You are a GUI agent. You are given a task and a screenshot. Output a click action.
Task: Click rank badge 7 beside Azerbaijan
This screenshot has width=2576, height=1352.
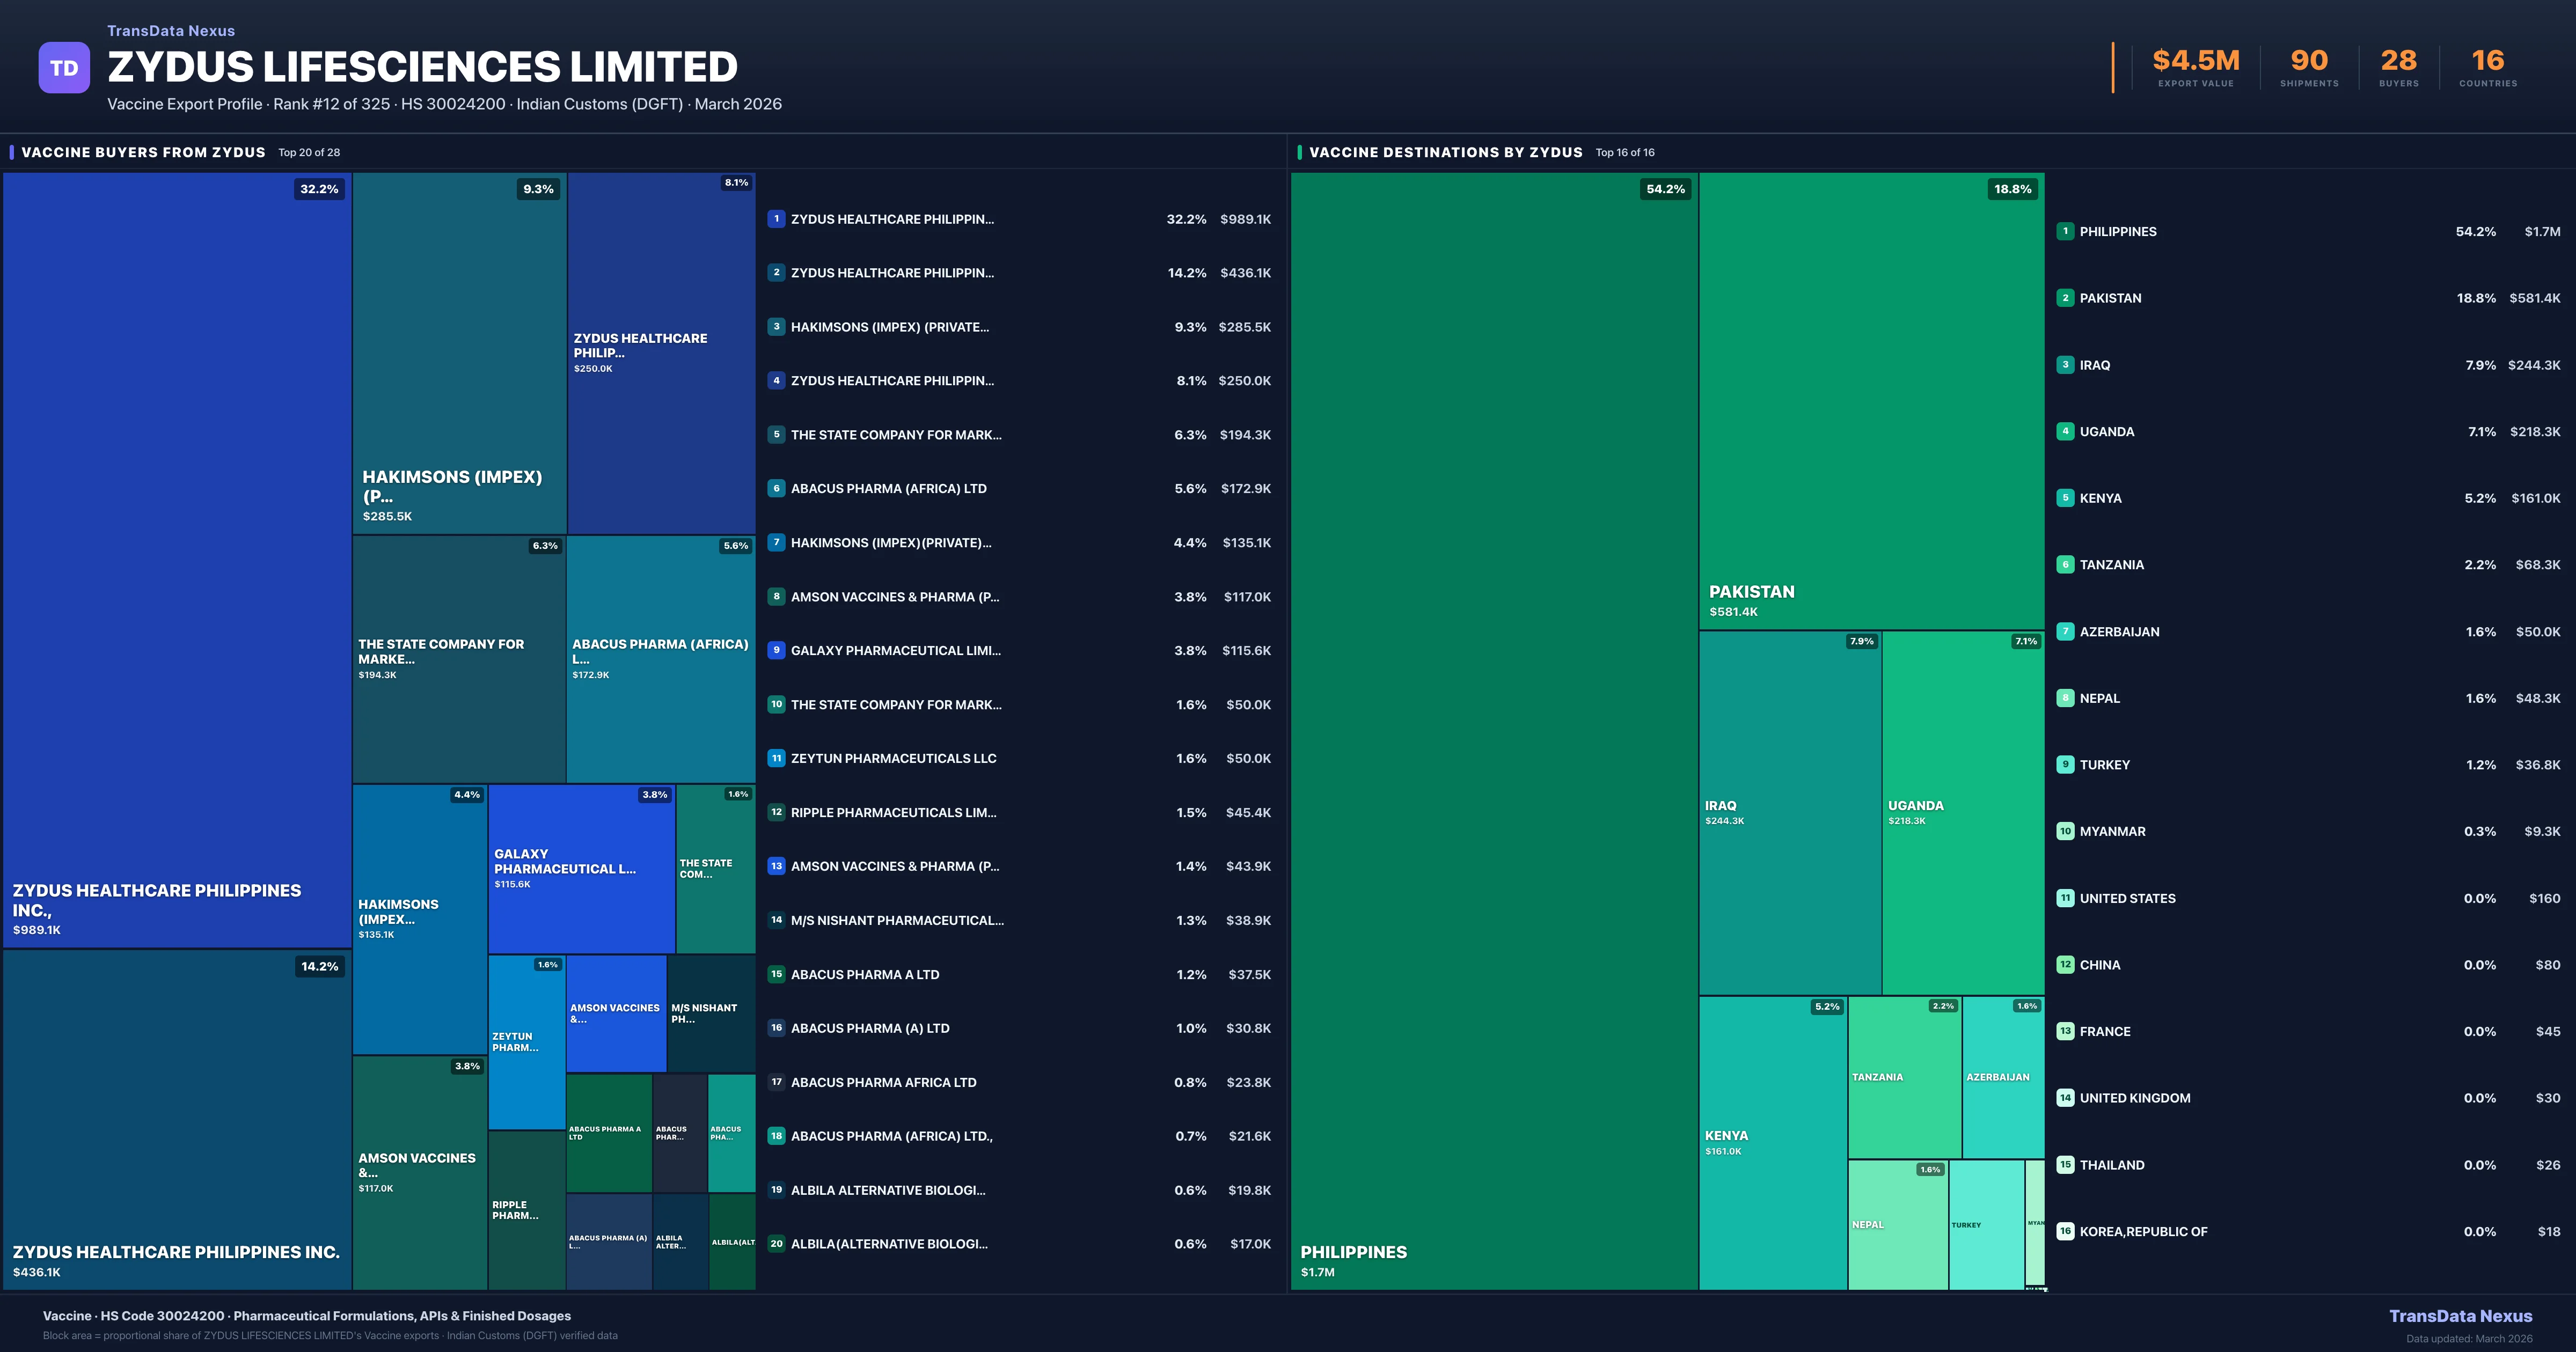coord(2065,631)
